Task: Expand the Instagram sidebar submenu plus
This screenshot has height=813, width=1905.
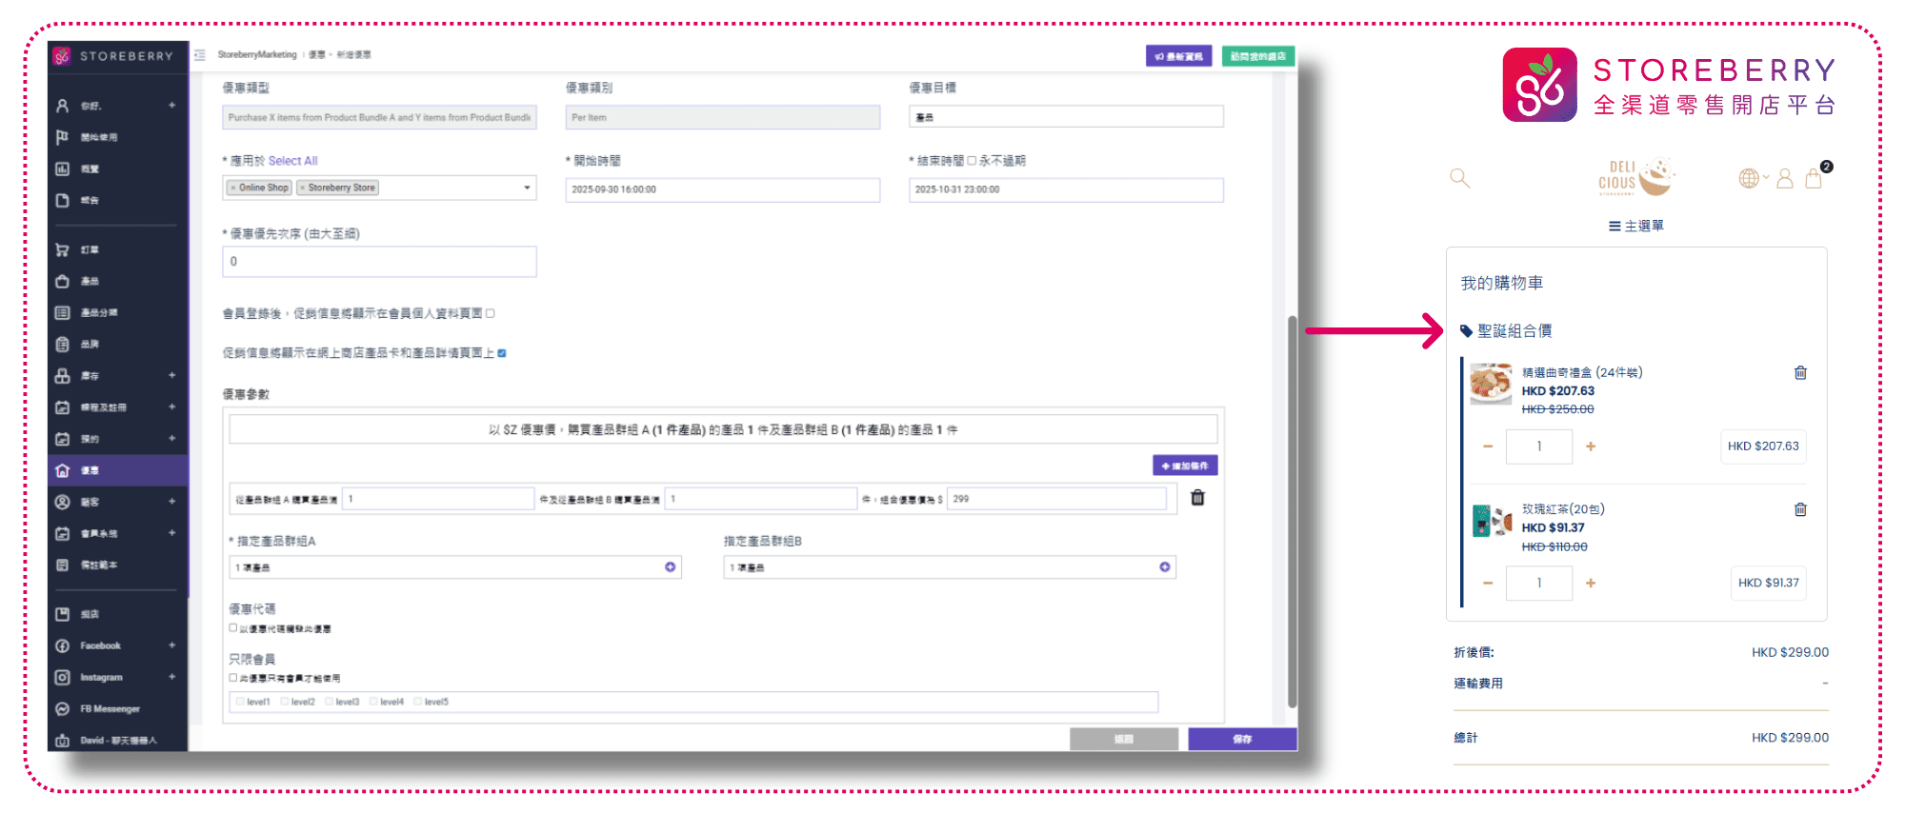Action: [172, 677]
